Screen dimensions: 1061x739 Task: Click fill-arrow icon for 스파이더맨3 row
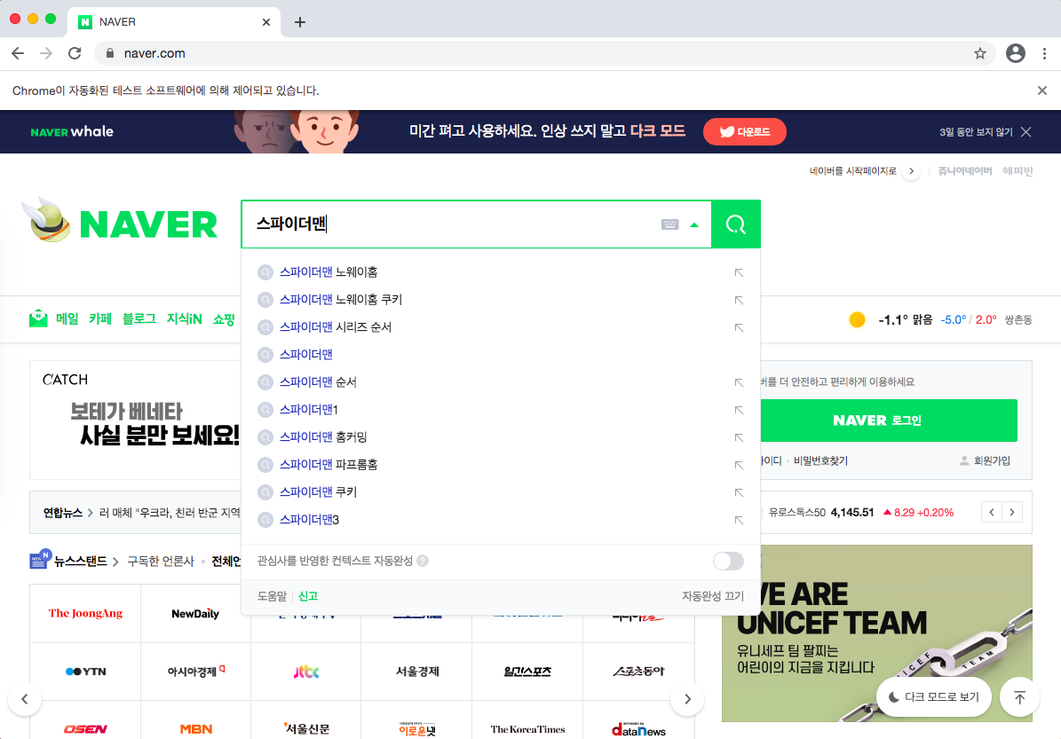click(739, 520)
